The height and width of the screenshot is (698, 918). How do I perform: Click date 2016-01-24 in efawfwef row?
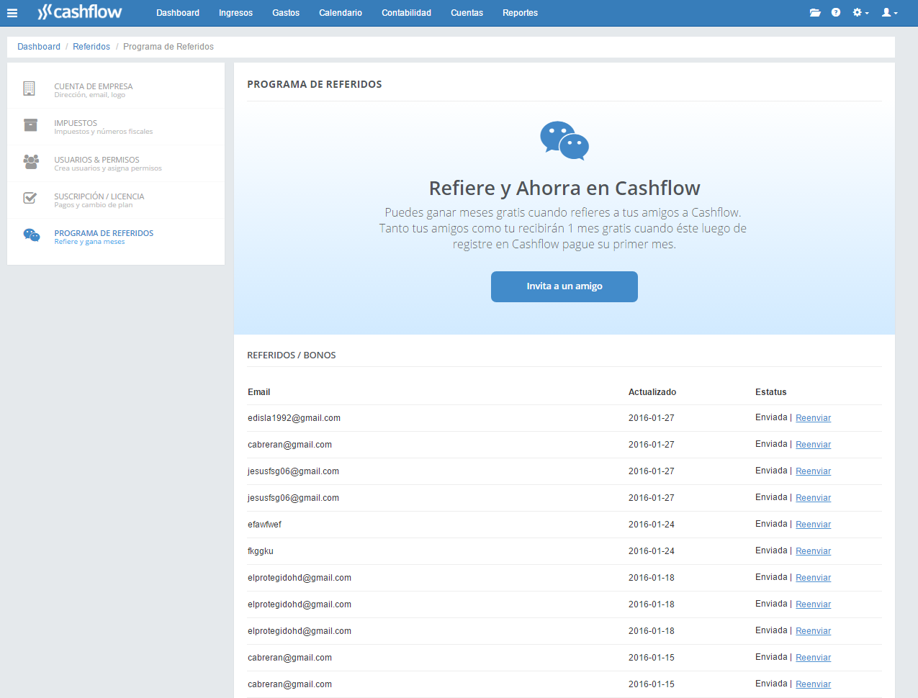pos(652,525)
